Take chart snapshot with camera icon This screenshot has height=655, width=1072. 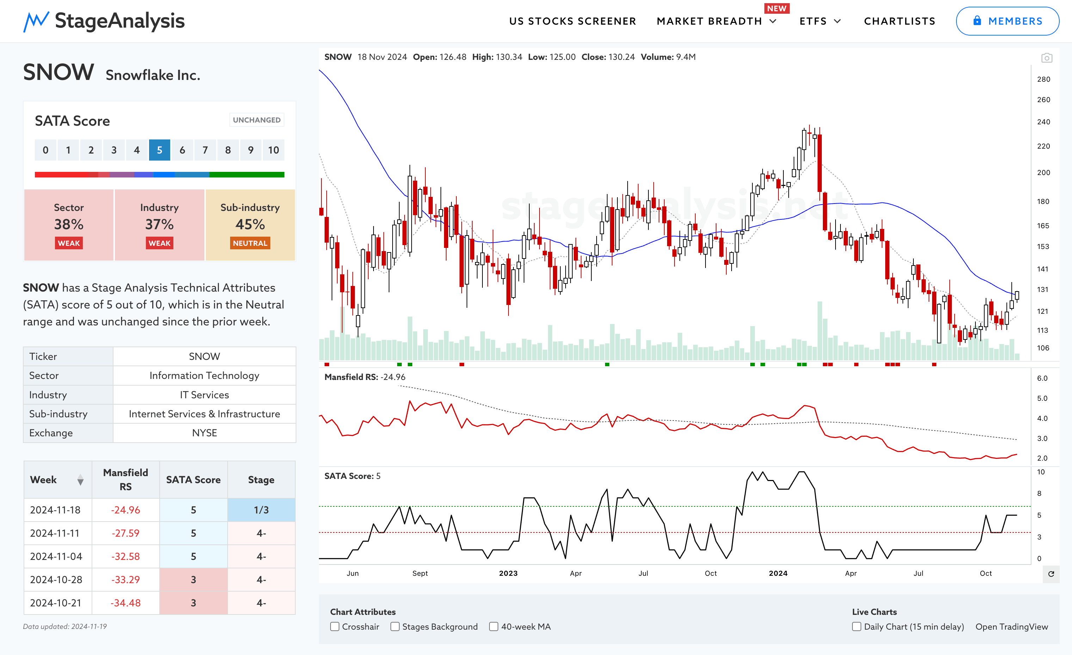click(1046, 58)
